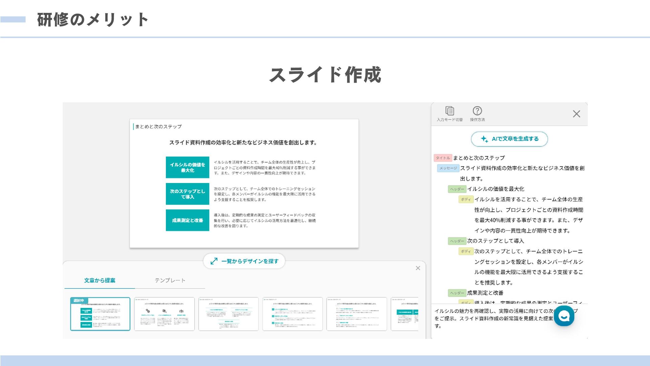Click ヘッダー tag beside 次のステップとして導入
The image size is (650, 366).
click(x=457, y=241)
